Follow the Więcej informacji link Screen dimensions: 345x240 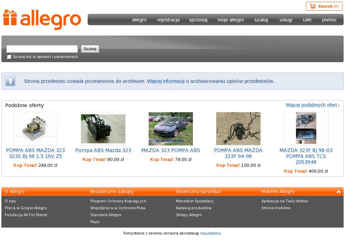pos(166,81)
